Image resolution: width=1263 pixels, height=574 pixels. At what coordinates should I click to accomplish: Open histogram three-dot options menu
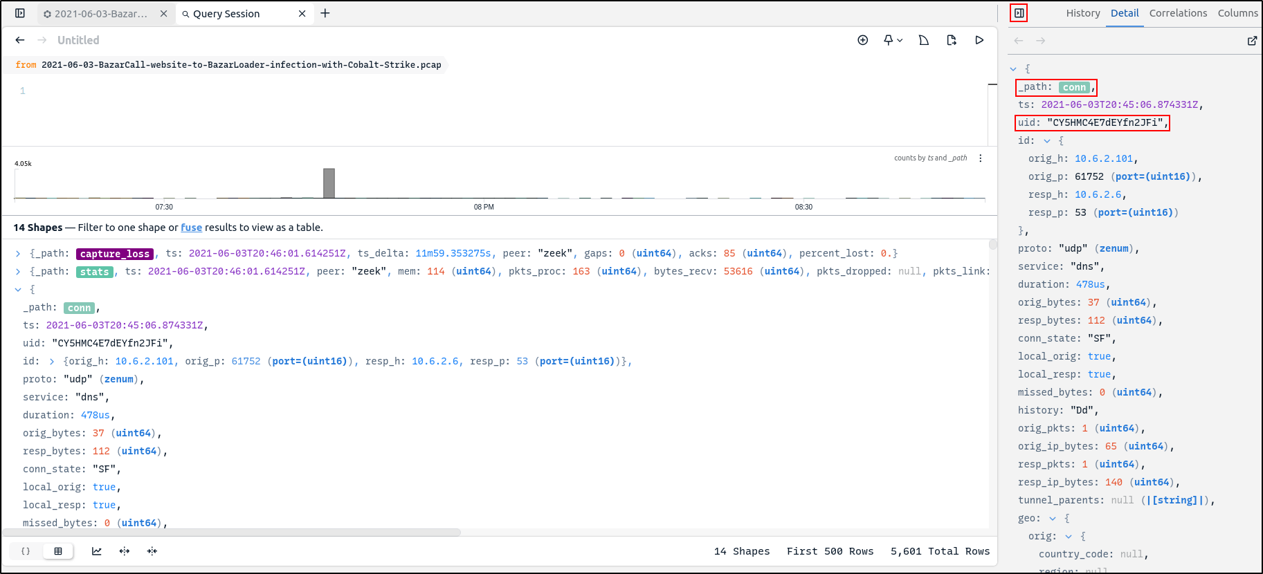[980, 158]
